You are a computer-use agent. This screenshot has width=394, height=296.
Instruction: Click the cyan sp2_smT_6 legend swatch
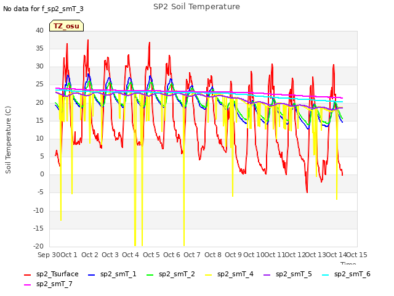tap(326, 275)
